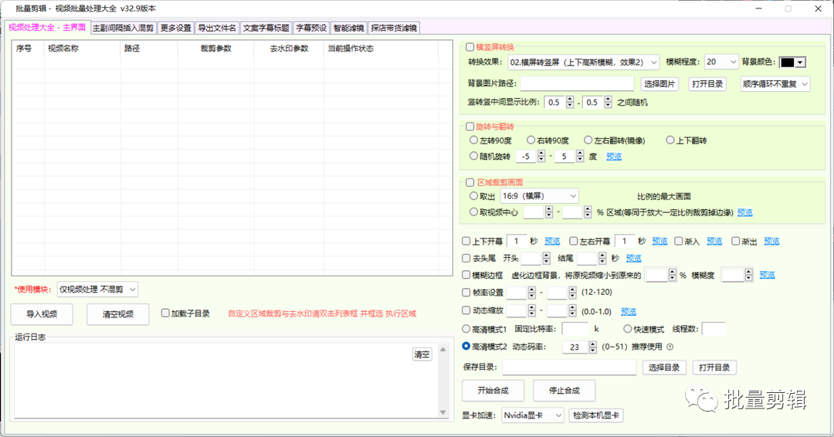Screen dimensions: 834x437
Task: Select 随机旋转 radio option
Action: point(473,156)
